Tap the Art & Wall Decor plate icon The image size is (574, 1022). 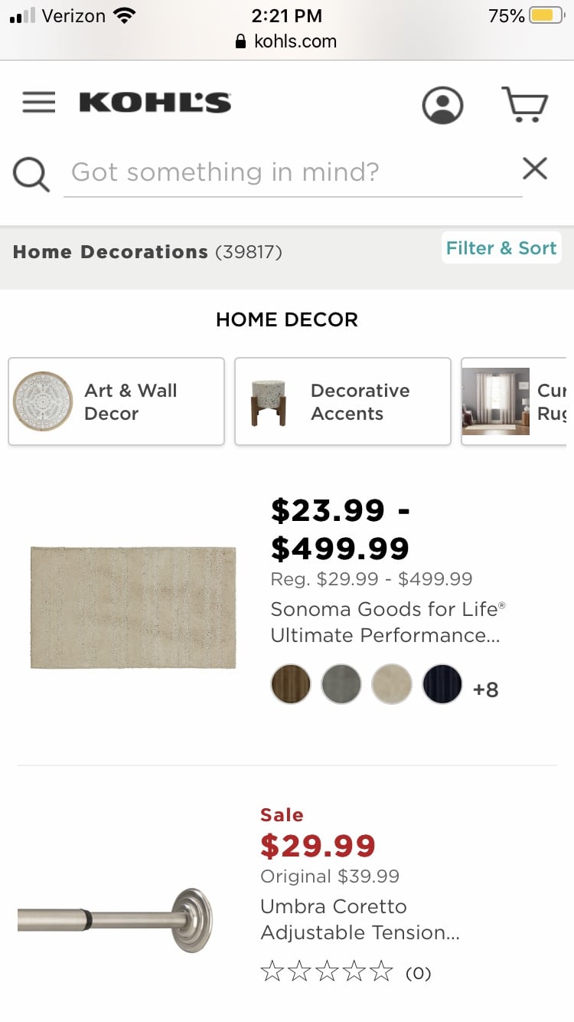click(43, 401)
